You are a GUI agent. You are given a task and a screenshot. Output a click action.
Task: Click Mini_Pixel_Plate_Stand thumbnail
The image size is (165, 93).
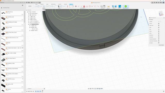tap(3, 34)
